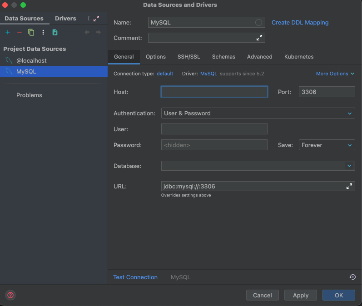
Task: Expand the More Options dropdown
Action: pos(335,74)
